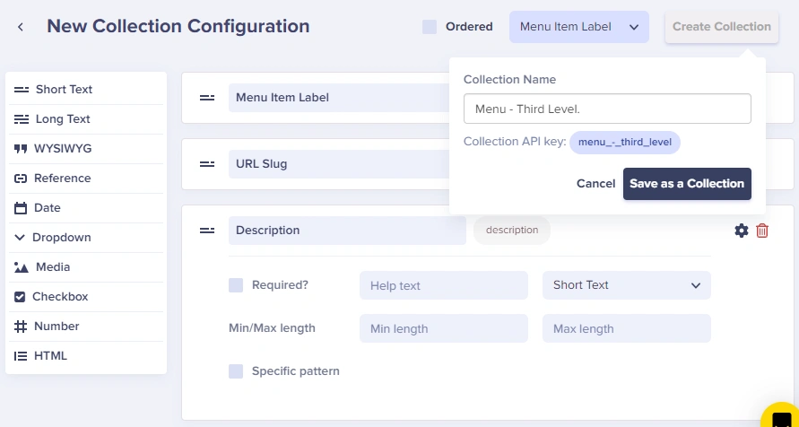Enable the Required? checkbox
799x427 pixels.
coord(236,285)
